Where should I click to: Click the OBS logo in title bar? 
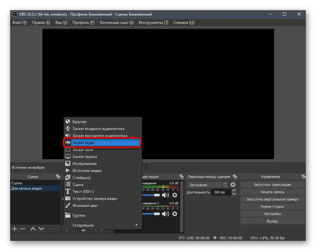[15, 14]
